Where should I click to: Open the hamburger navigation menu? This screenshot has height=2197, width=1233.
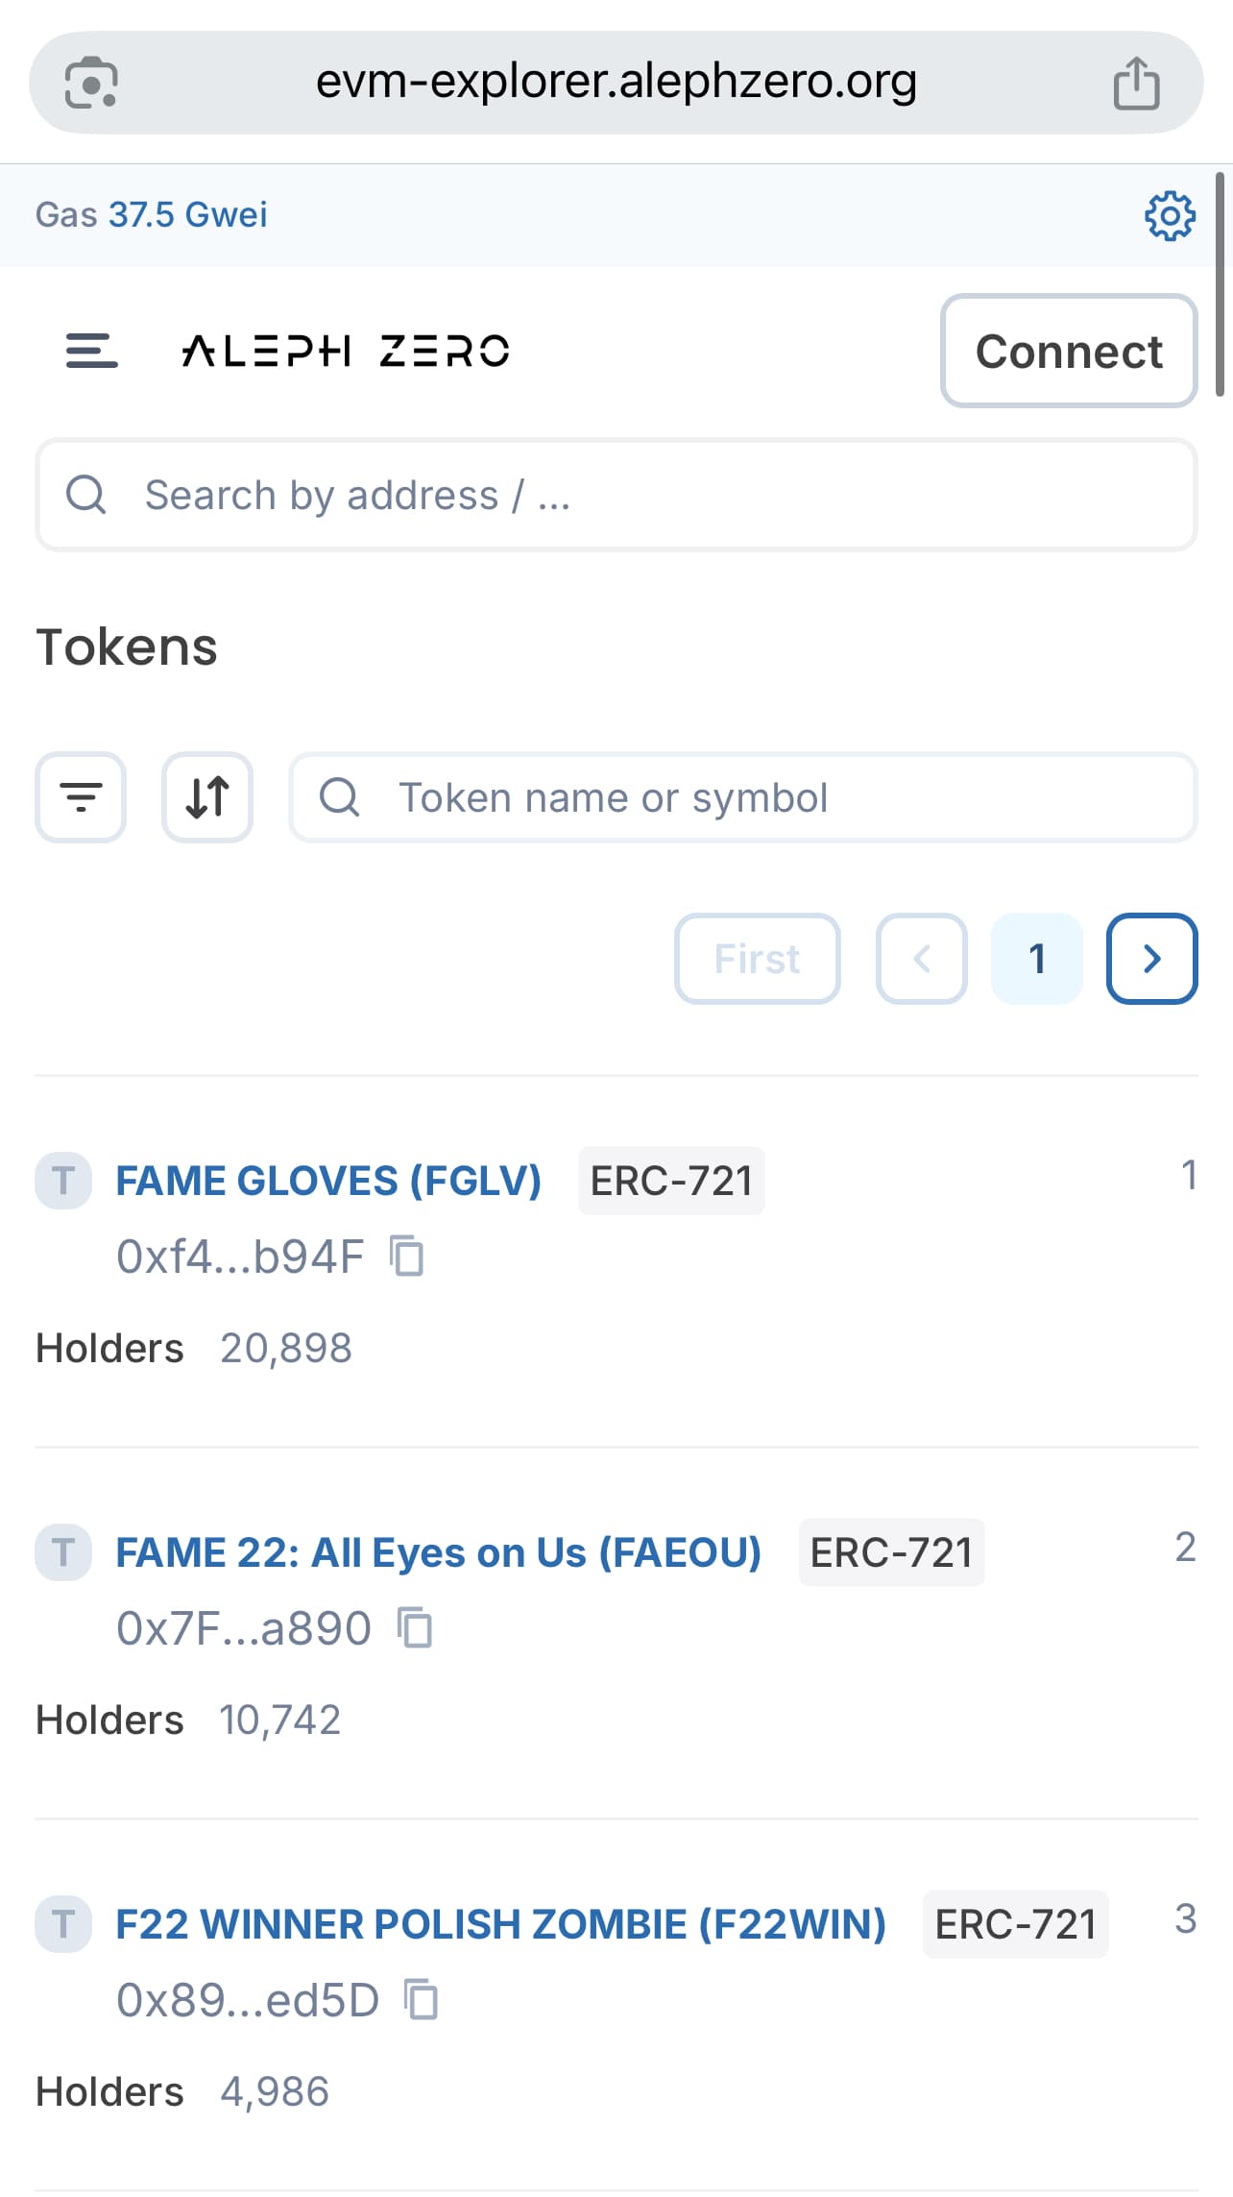pyautogui.click(x=91, y=351)
